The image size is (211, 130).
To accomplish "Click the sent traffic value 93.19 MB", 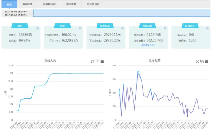I will (153, 35).
